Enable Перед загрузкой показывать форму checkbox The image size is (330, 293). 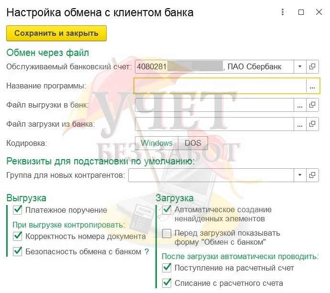167,233
